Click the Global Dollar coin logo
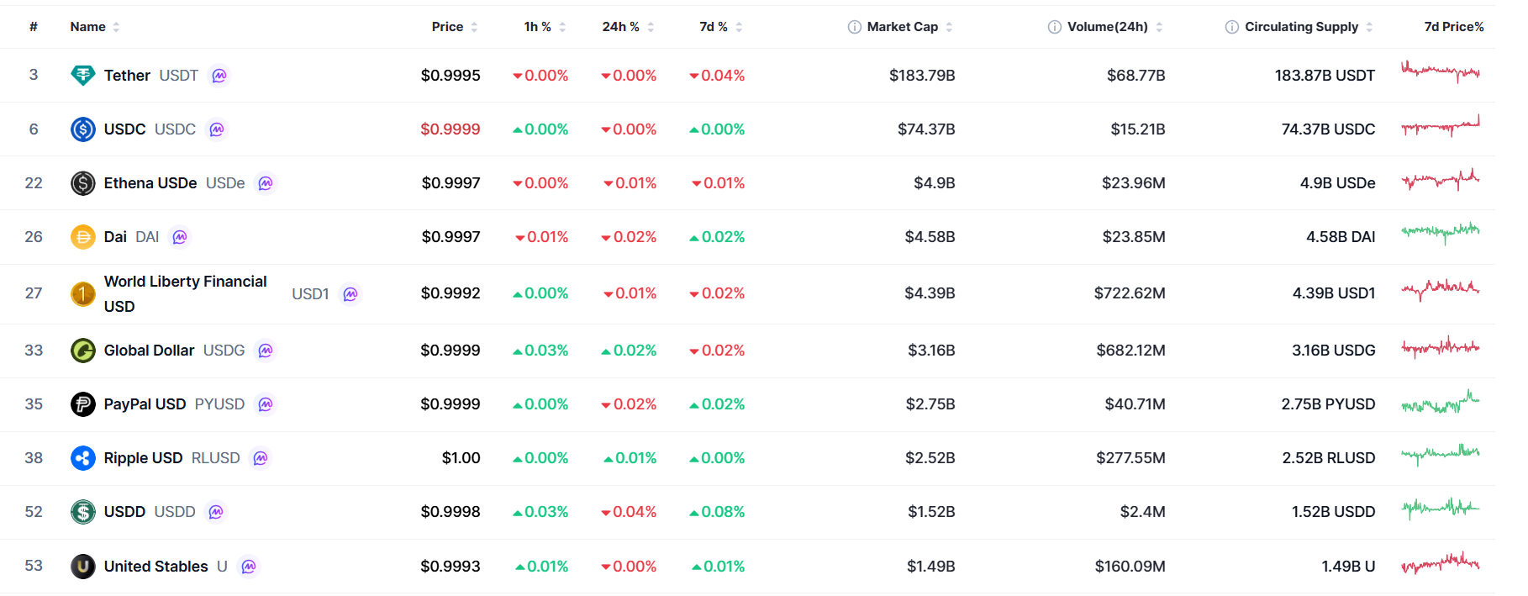1528x596 pixels. tap(82, 351)
